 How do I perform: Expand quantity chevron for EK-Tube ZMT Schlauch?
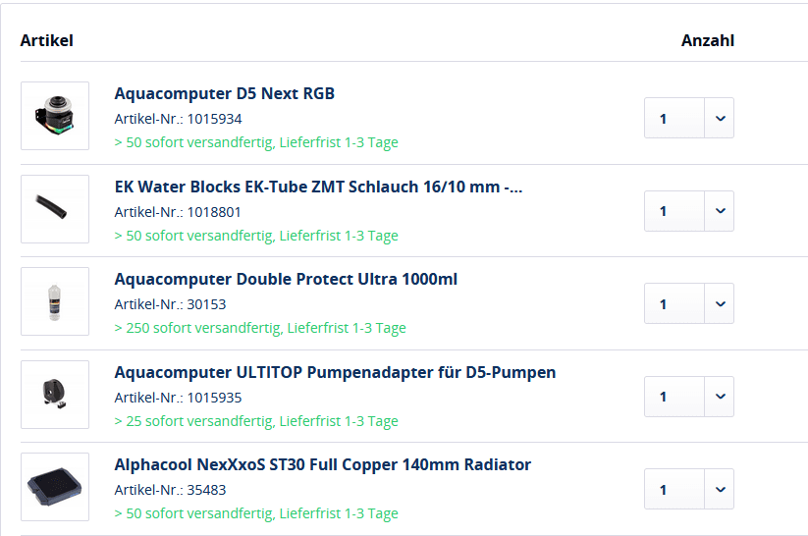click(x=720, y=211)
